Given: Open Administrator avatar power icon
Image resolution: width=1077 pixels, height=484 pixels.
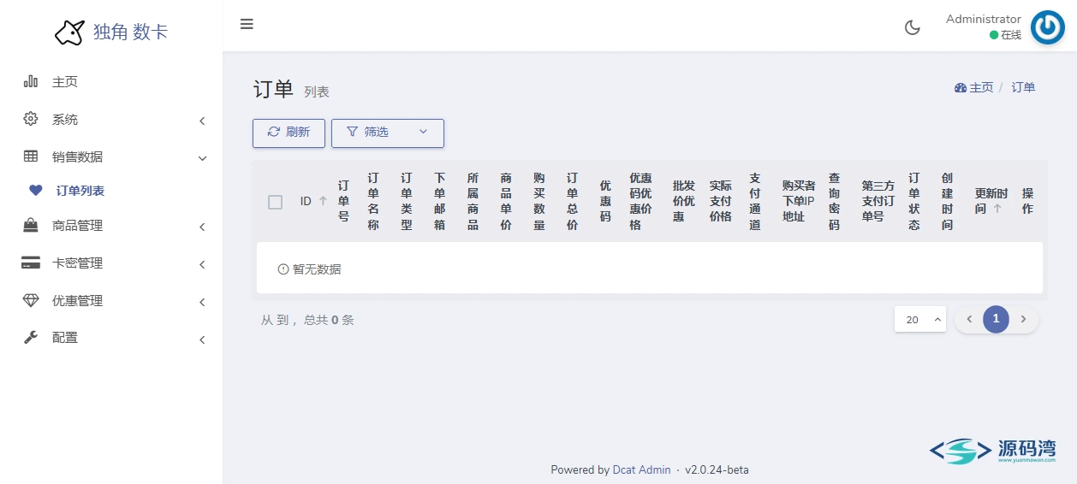Looking at the screenshot, I should (1047, 27).
